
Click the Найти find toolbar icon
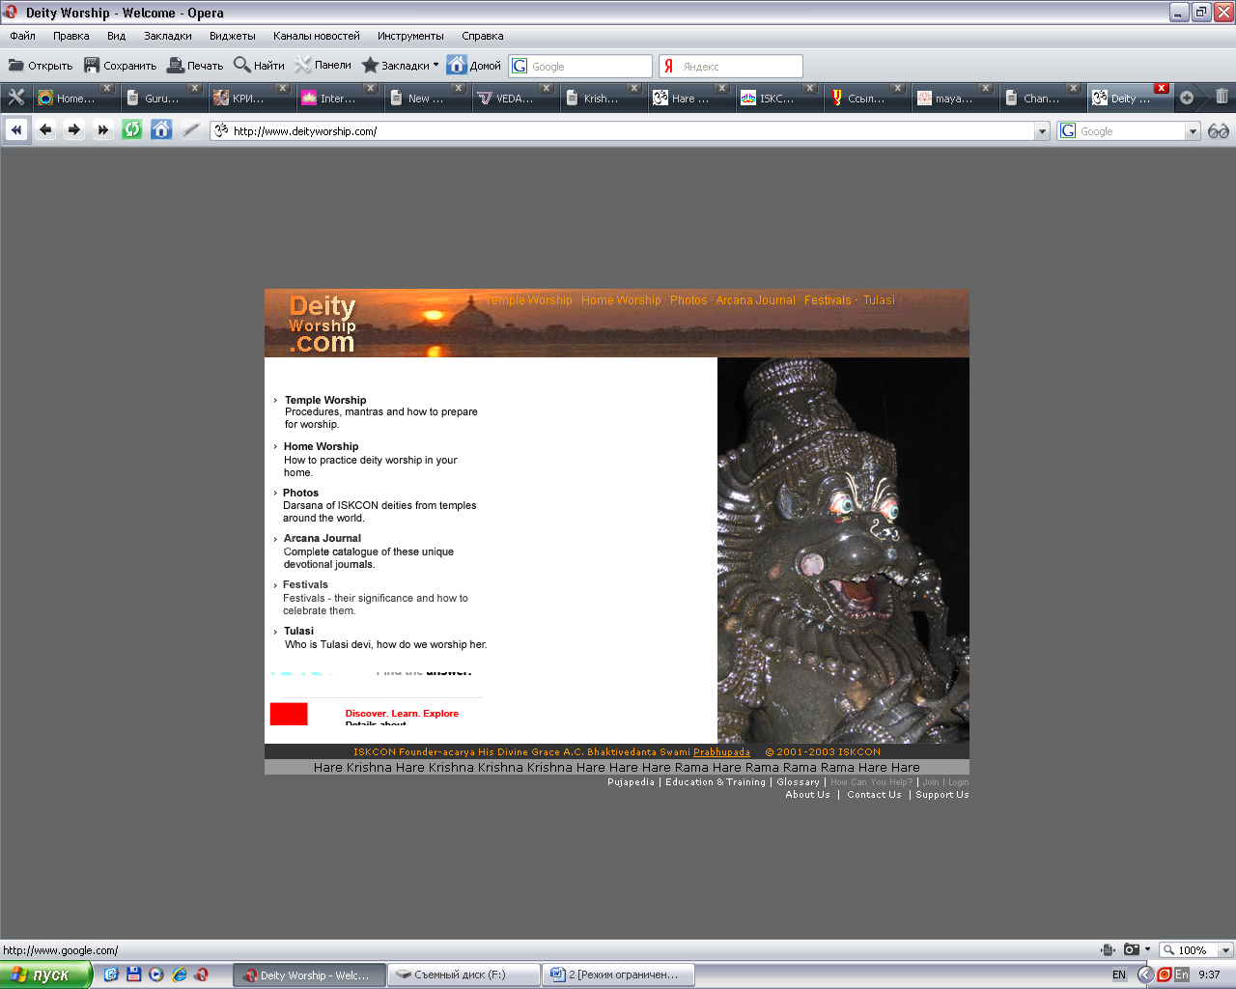(x=259, y=66)
